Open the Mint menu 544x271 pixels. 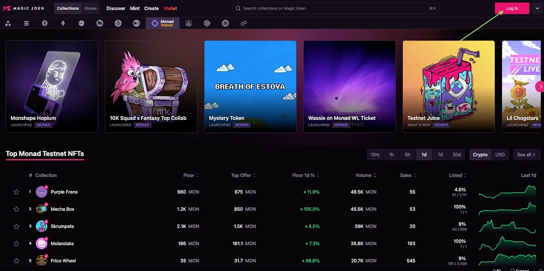click(x=135, y=8)
